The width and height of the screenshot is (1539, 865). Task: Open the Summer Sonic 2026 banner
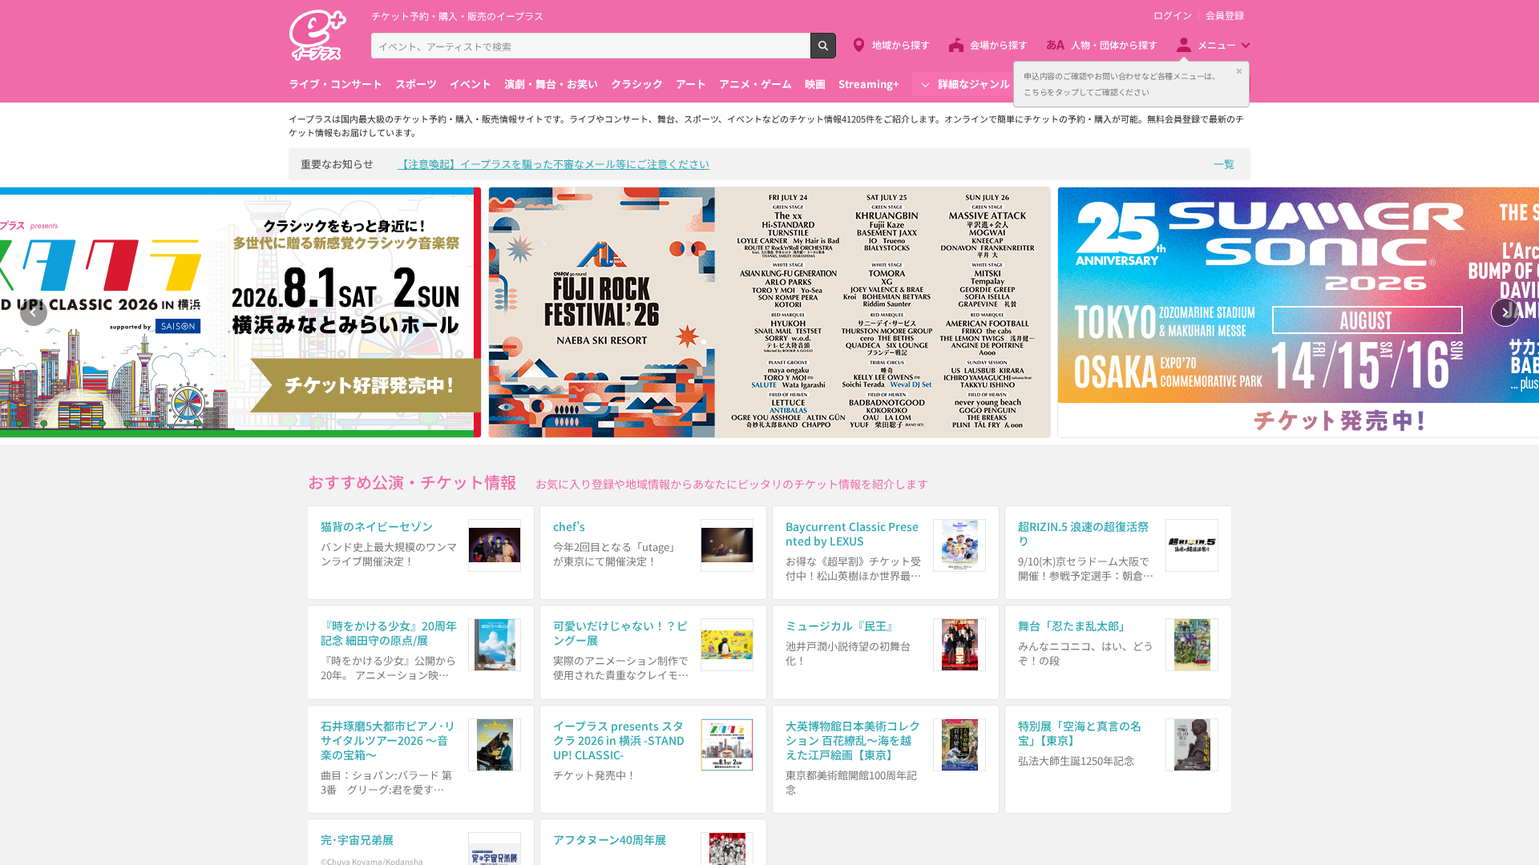click(x=1299, y=312)
